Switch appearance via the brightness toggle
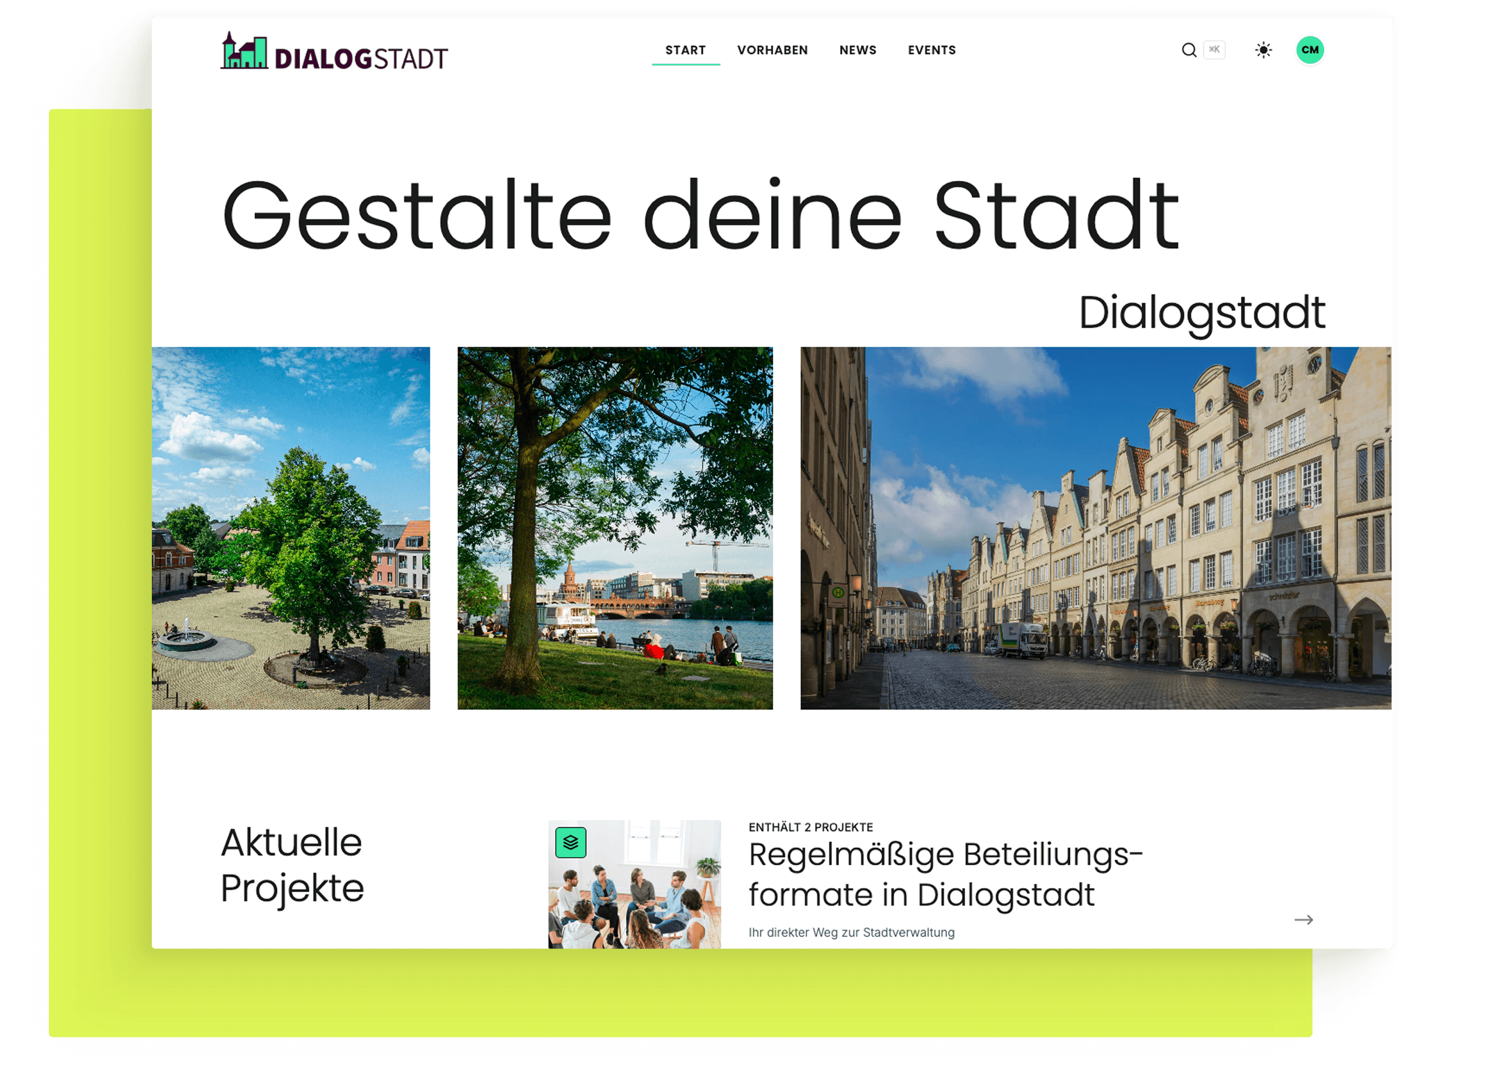The image size is (1494, 1091). 1262,49
